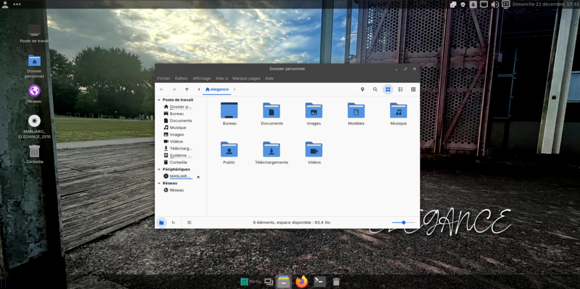
Task: Go back using the toolbar left arrow
Action: [x=161, y=89]
